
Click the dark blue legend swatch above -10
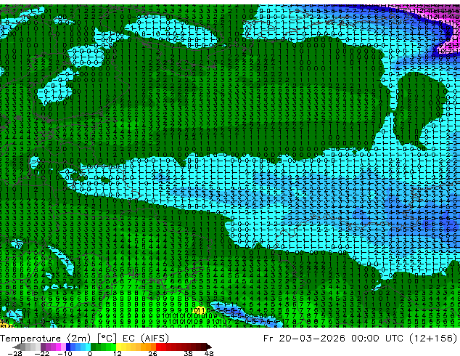[x=68, y=347]
